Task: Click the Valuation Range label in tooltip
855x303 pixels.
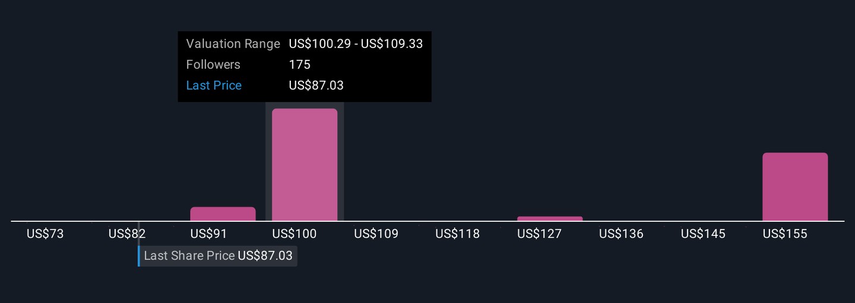Action: [x=233, y=44]
